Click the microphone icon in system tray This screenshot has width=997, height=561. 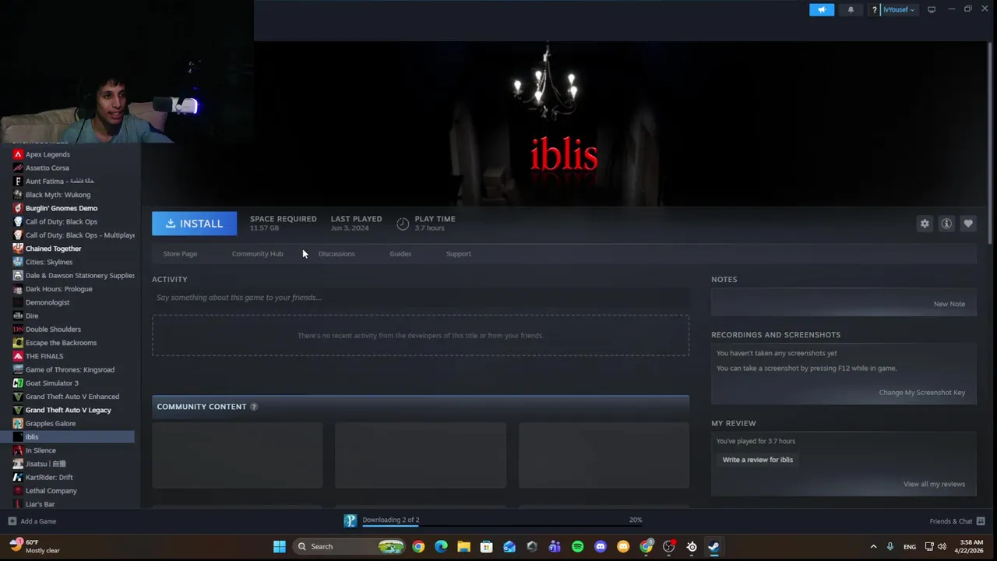coord(890,546)
